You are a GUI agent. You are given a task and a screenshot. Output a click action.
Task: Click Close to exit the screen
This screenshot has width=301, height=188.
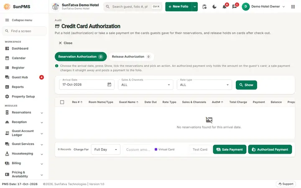coord(66,43)
